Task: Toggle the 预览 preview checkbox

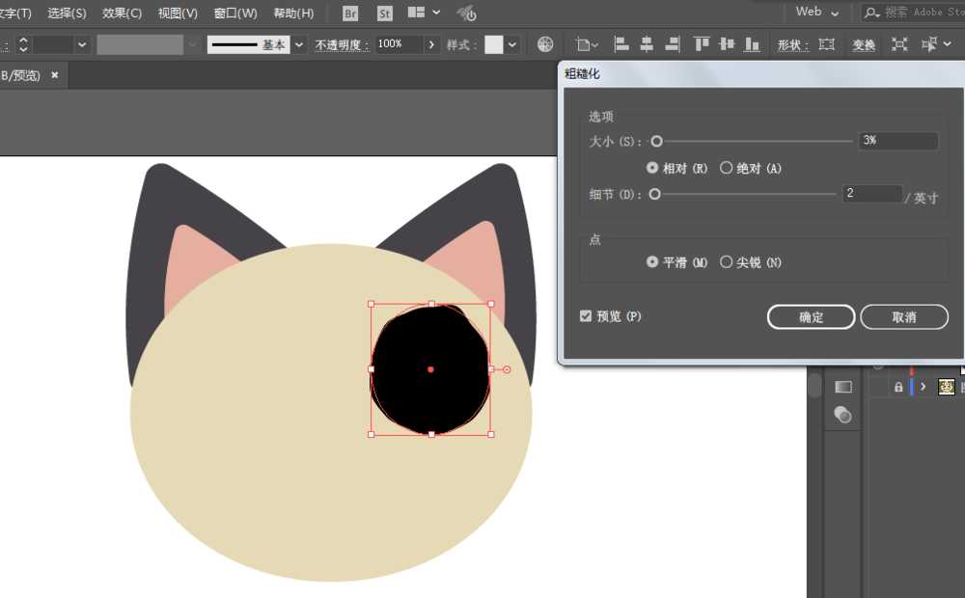Action: [x=586, y=315]
